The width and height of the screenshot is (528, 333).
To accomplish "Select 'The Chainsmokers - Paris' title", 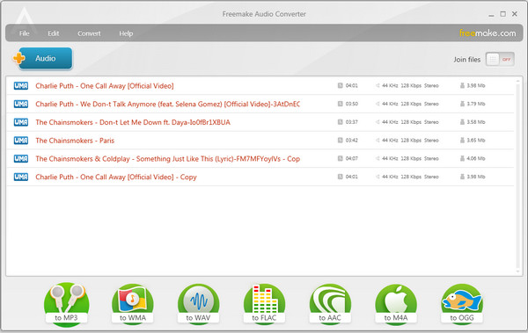I will tap(75, 141).
